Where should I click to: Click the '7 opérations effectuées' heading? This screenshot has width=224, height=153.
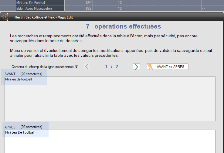(123, 27)
